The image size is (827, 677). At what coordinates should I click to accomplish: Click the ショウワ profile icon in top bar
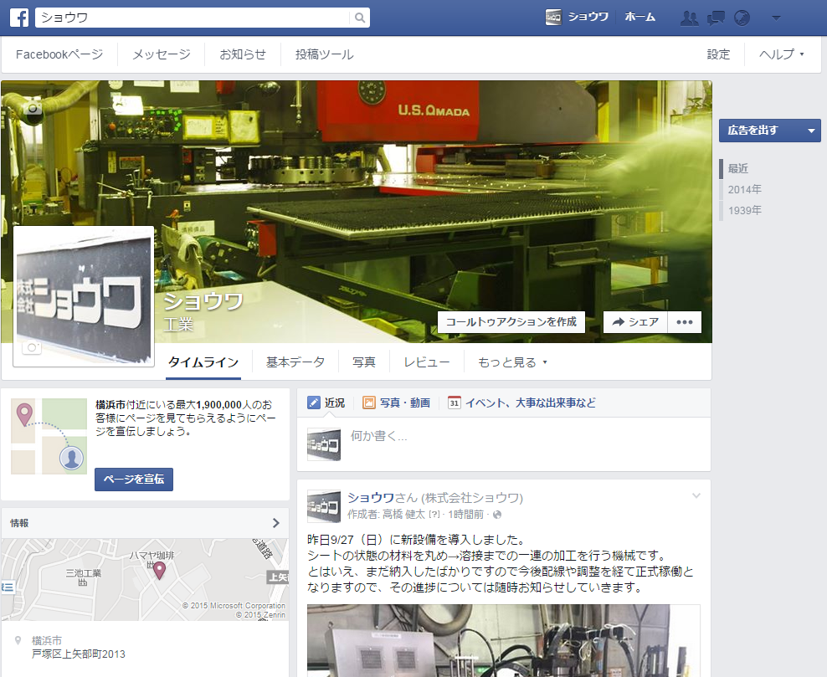click(553, 18)
